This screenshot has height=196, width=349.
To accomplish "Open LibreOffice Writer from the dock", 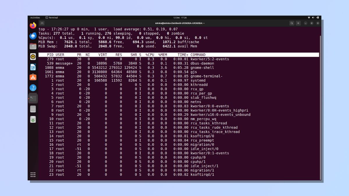I will [33, 67].
